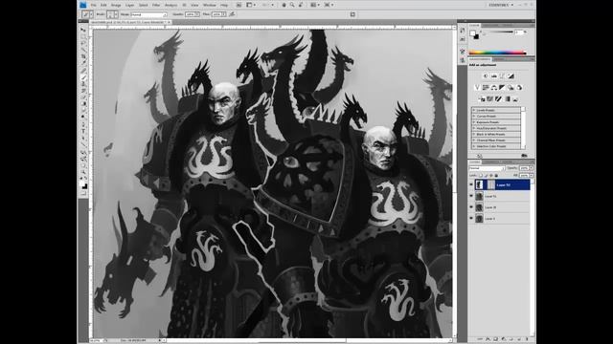Select the Brush tool in the toolbox
The height and width of the screenshot is (344, 613).
click(x=83, y=77)
